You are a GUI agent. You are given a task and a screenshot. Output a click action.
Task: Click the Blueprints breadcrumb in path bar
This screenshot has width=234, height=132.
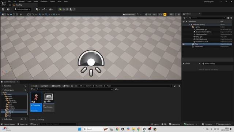point(99,86)
